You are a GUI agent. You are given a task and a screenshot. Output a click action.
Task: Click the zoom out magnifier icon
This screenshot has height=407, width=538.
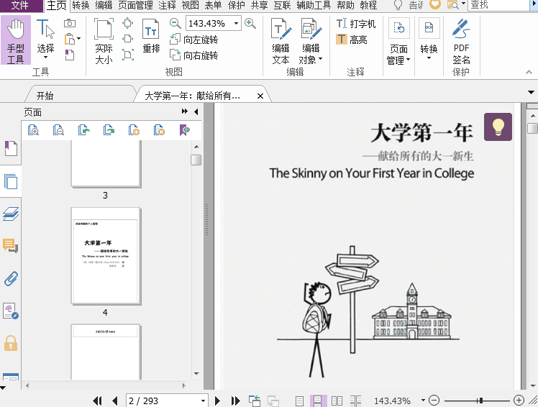pyautogui.click(x=175, y=23)
